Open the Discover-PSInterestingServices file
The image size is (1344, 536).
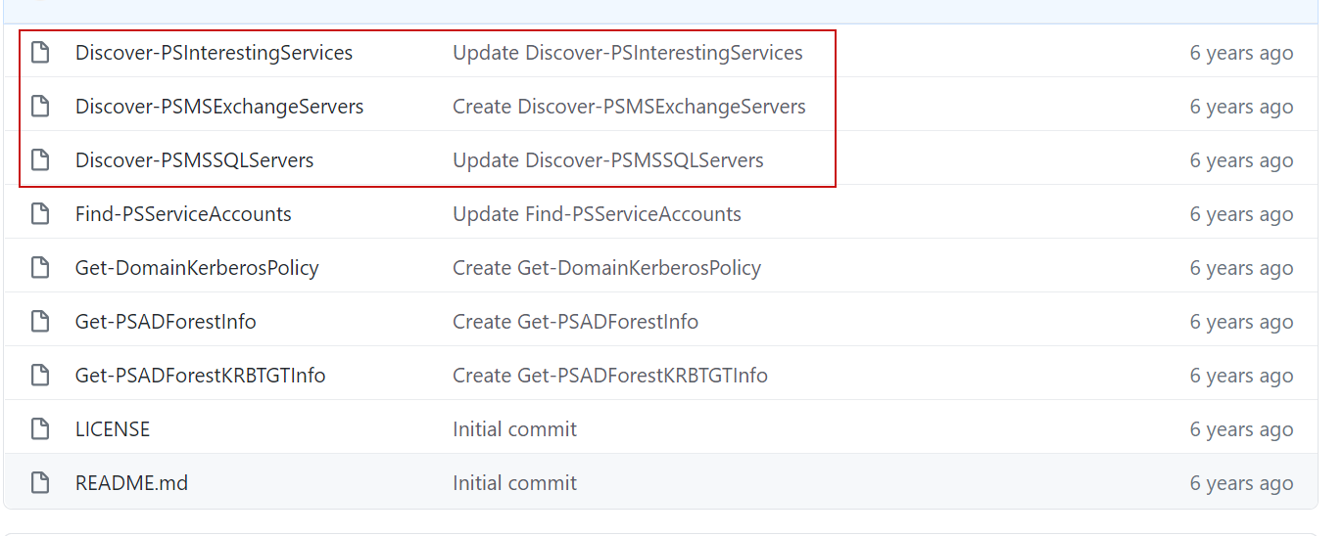pyautogui.click(x=214, y=53)
